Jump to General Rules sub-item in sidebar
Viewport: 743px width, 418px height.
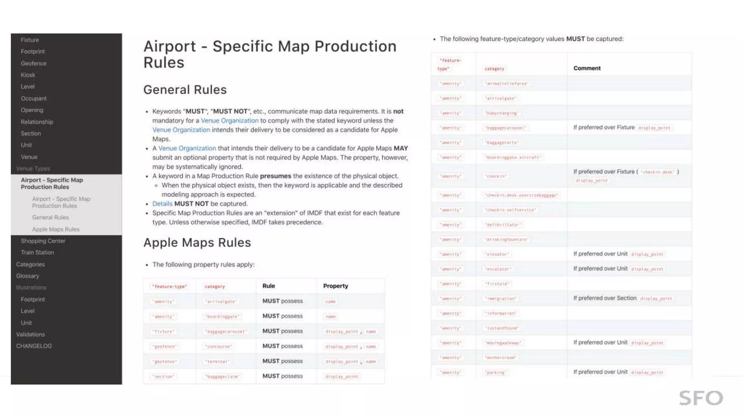(50, 217)
